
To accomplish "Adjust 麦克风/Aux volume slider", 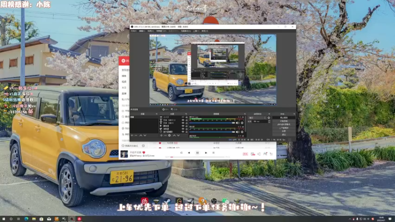I will 212,123.
